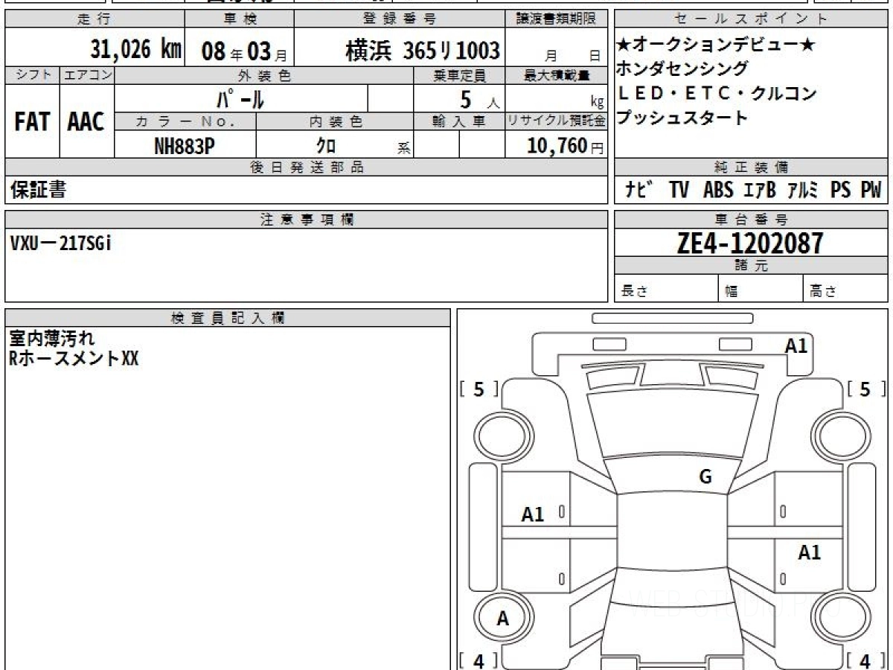This screenshot has width=893, height=670.
Task: Click the right tire rating bracket [4]
Action: tap(865, 660)
